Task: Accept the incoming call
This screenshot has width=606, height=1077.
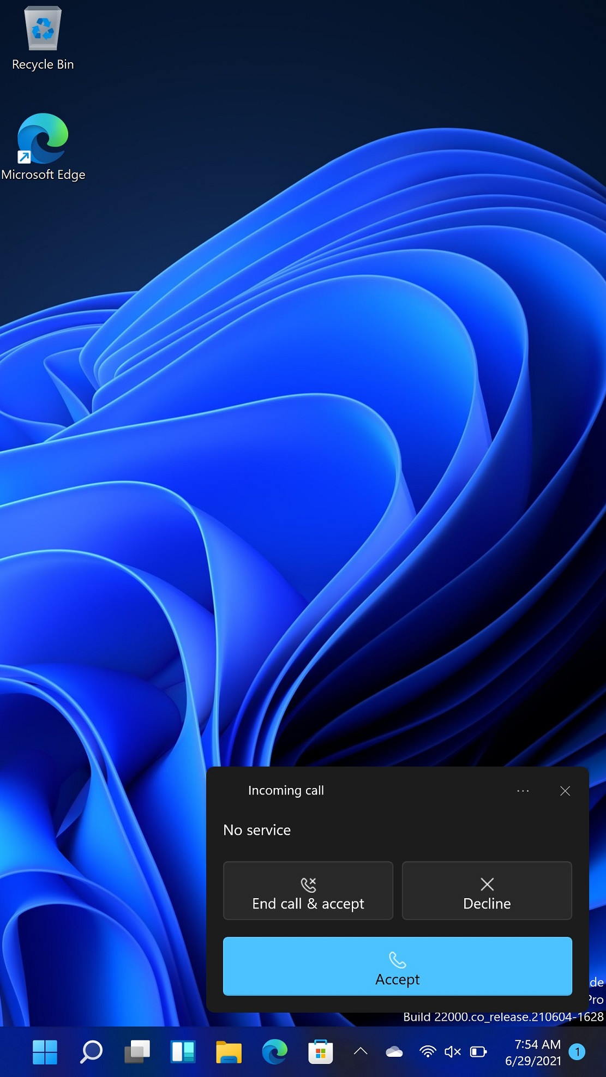Action: 397,966
